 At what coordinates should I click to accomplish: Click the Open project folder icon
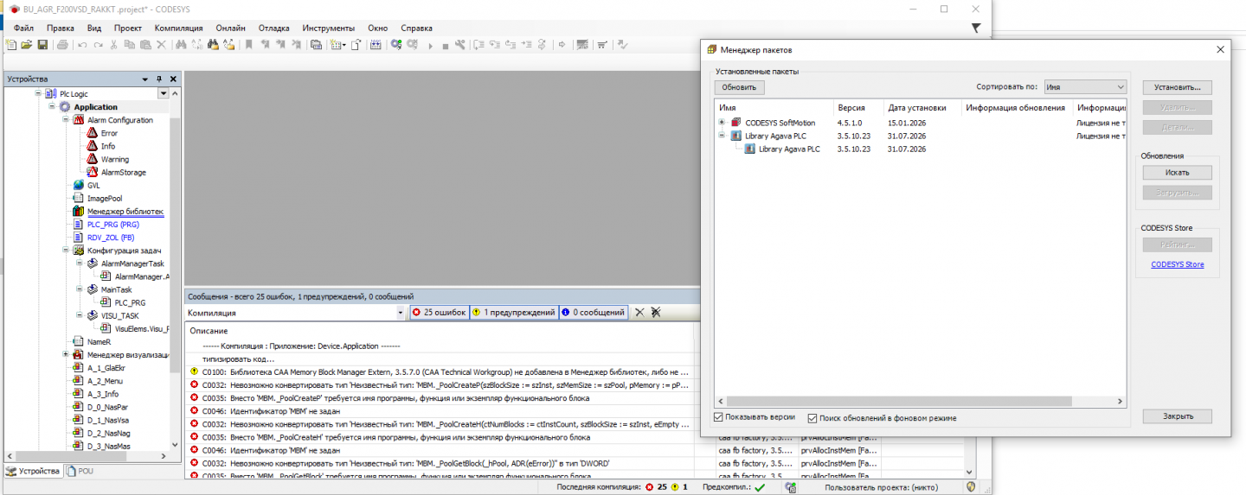(x=27, y=44)
